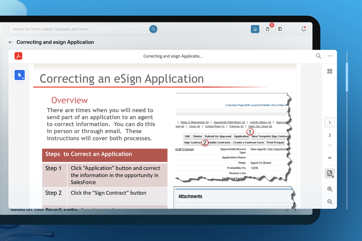Click 'Print Prequal' button in document image
Image resolution: width=362 pixels, height=241 pixels.
[275, 142]
